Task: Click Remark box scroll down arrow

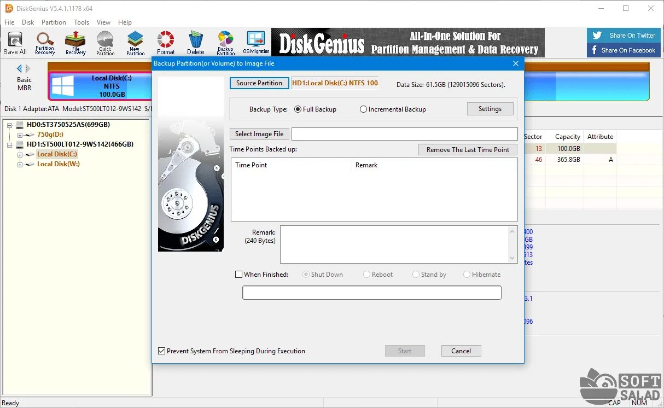Action: [x=513, y=258]
